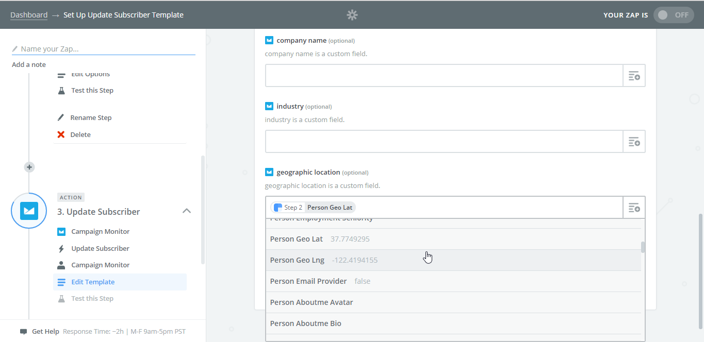Click the page's right scrollbar
Image resolution: width=704 pixels, height=342 pixels.
(700, 271)
